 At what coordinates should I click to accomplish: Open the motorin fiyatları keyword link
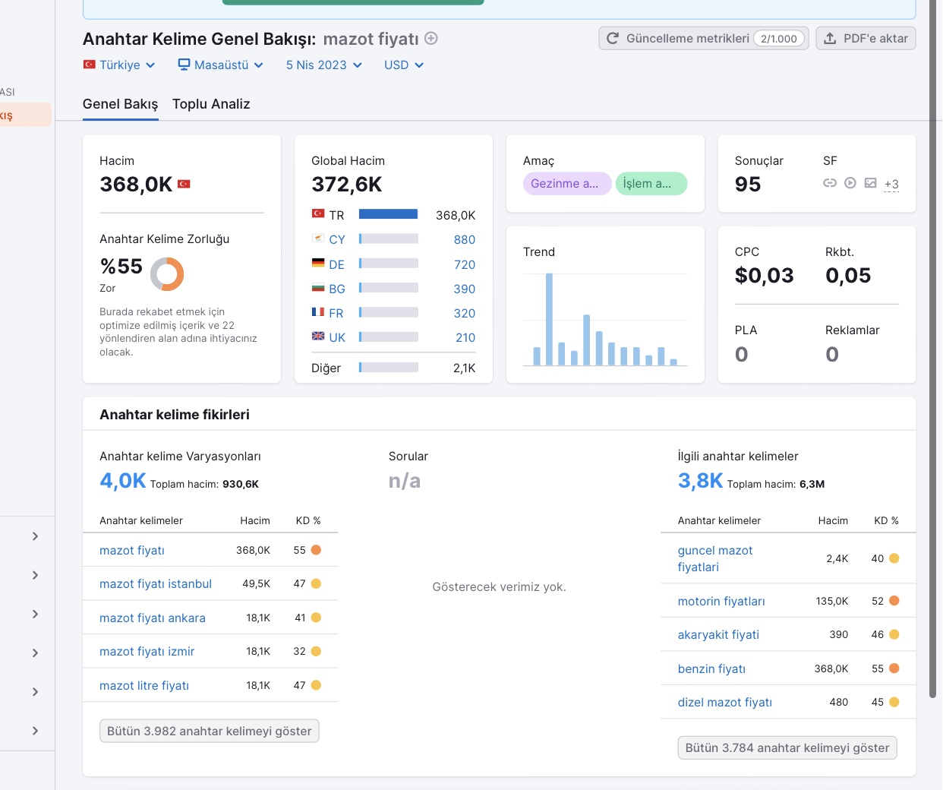721,601
